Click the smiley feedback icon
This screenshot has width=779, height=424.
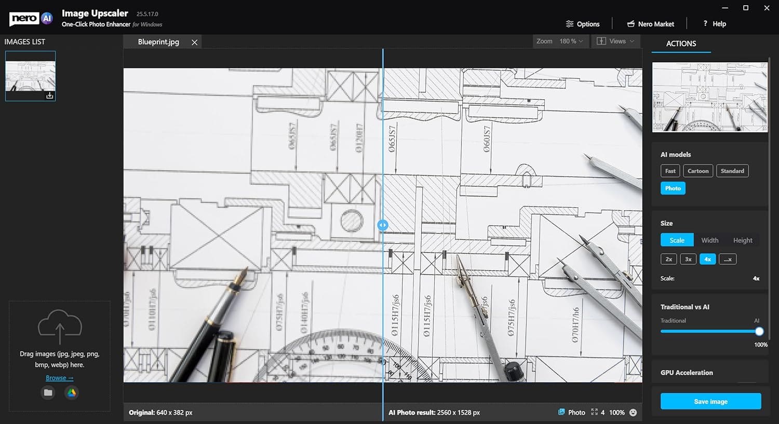[633, 413]
